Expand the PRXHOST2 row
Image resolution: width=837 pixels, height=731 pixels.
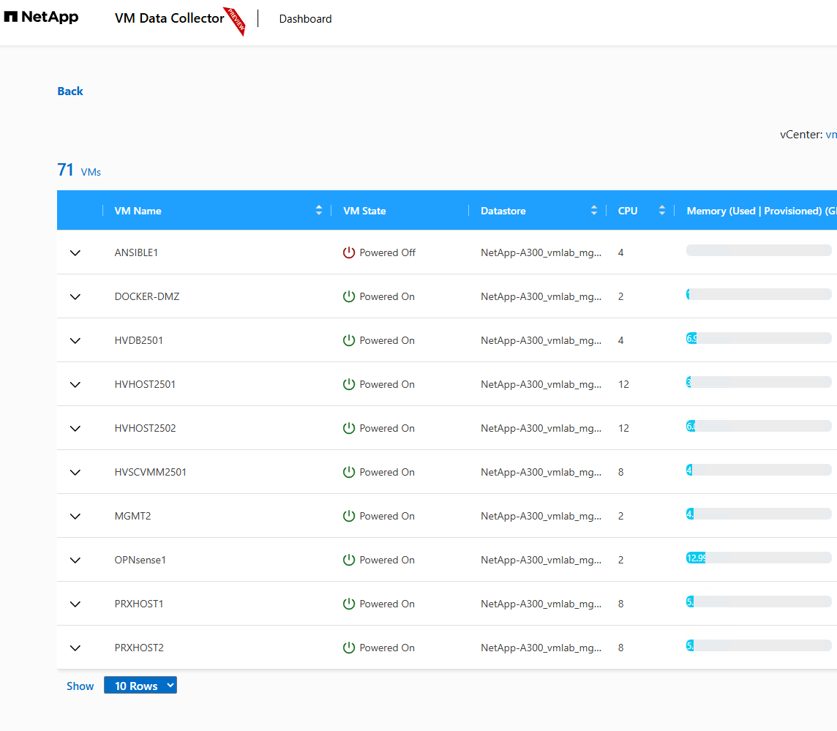coord(75,648)
